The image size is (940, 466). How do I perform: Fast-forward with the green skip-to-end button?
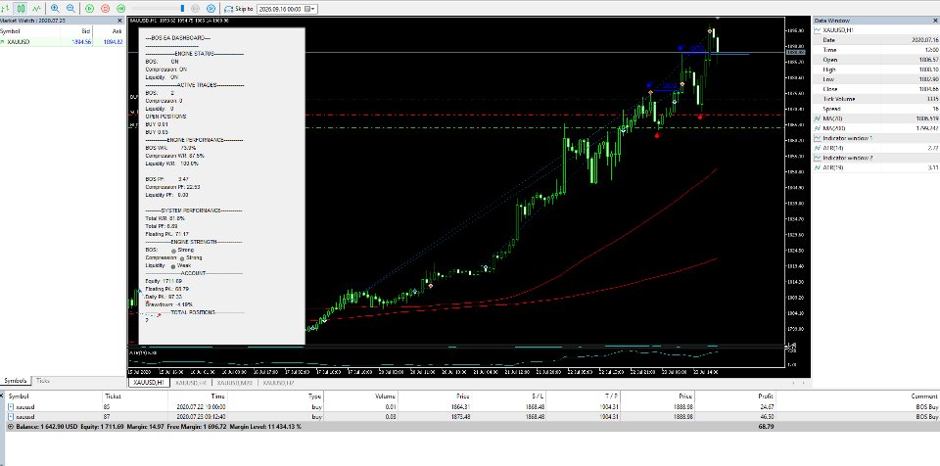(x=121, y=9)
